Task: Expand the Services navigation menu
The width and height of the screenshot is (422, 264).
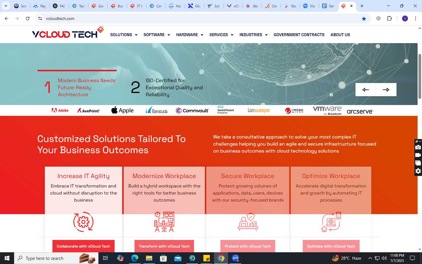Action: click(x=221, y=35)
